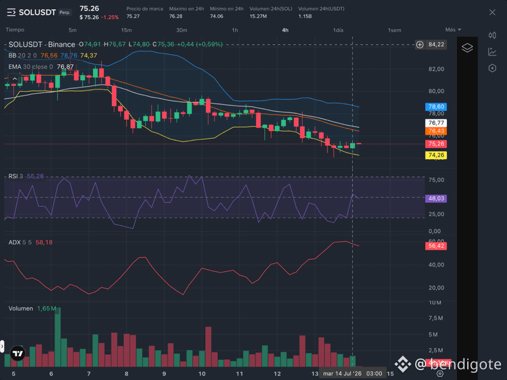Click the red 75,26 current price label

pyautogui.click(x=436, y=144)
